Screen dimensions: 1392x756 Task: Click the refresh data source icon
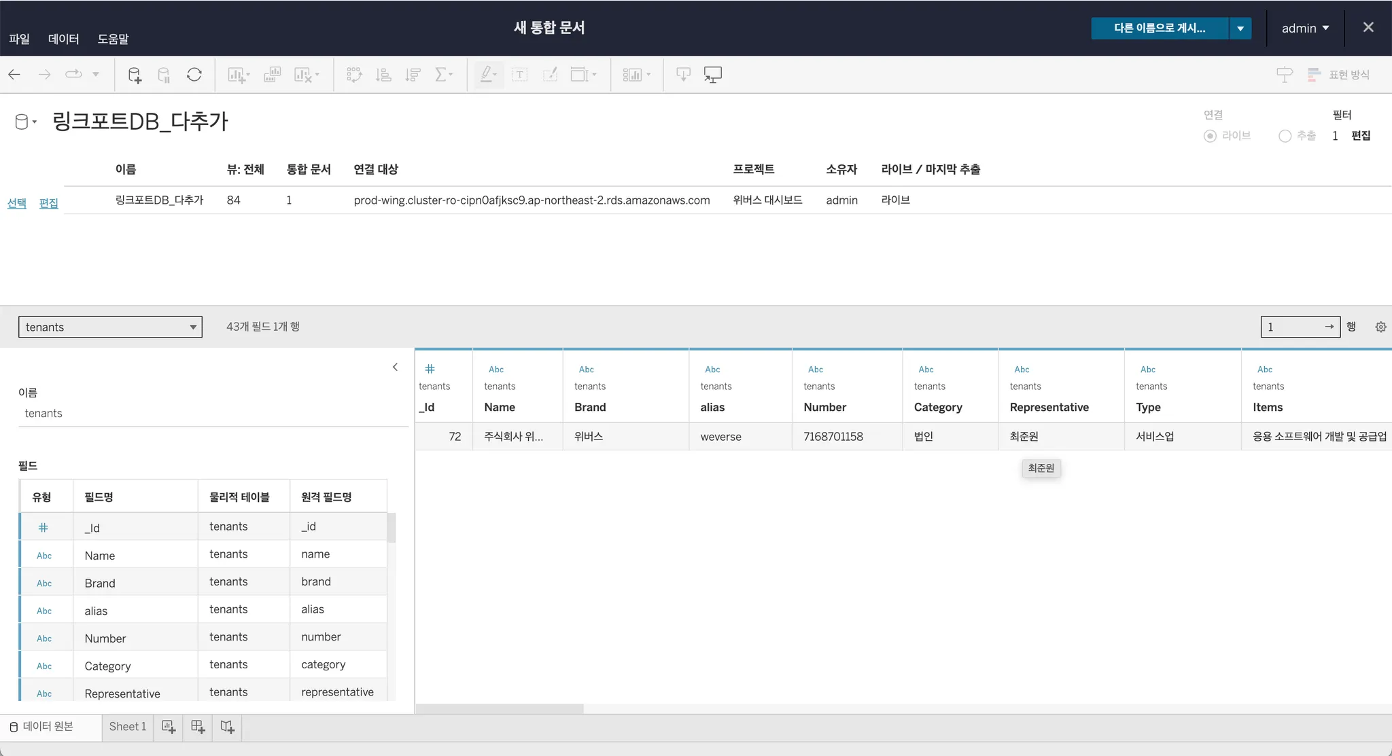(x=194, y=75)
